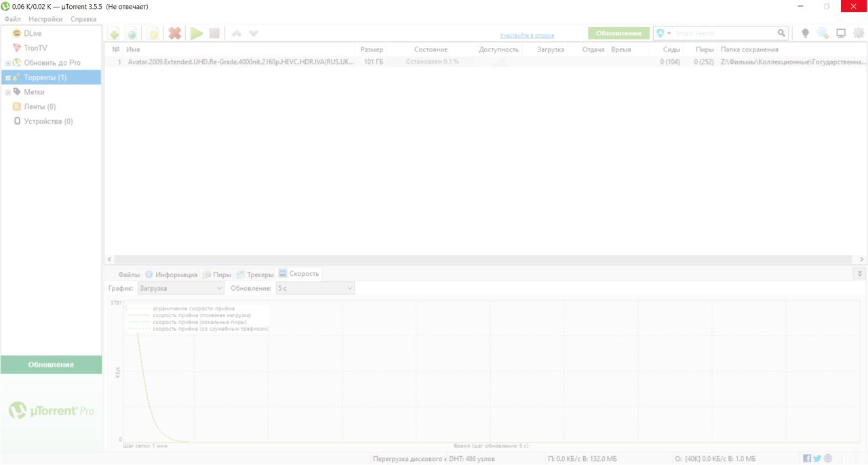Select the Avatar.2009.Extended.UHD torrent row
The height and width of the screenshot is (465, 868).
click(486, 62)
